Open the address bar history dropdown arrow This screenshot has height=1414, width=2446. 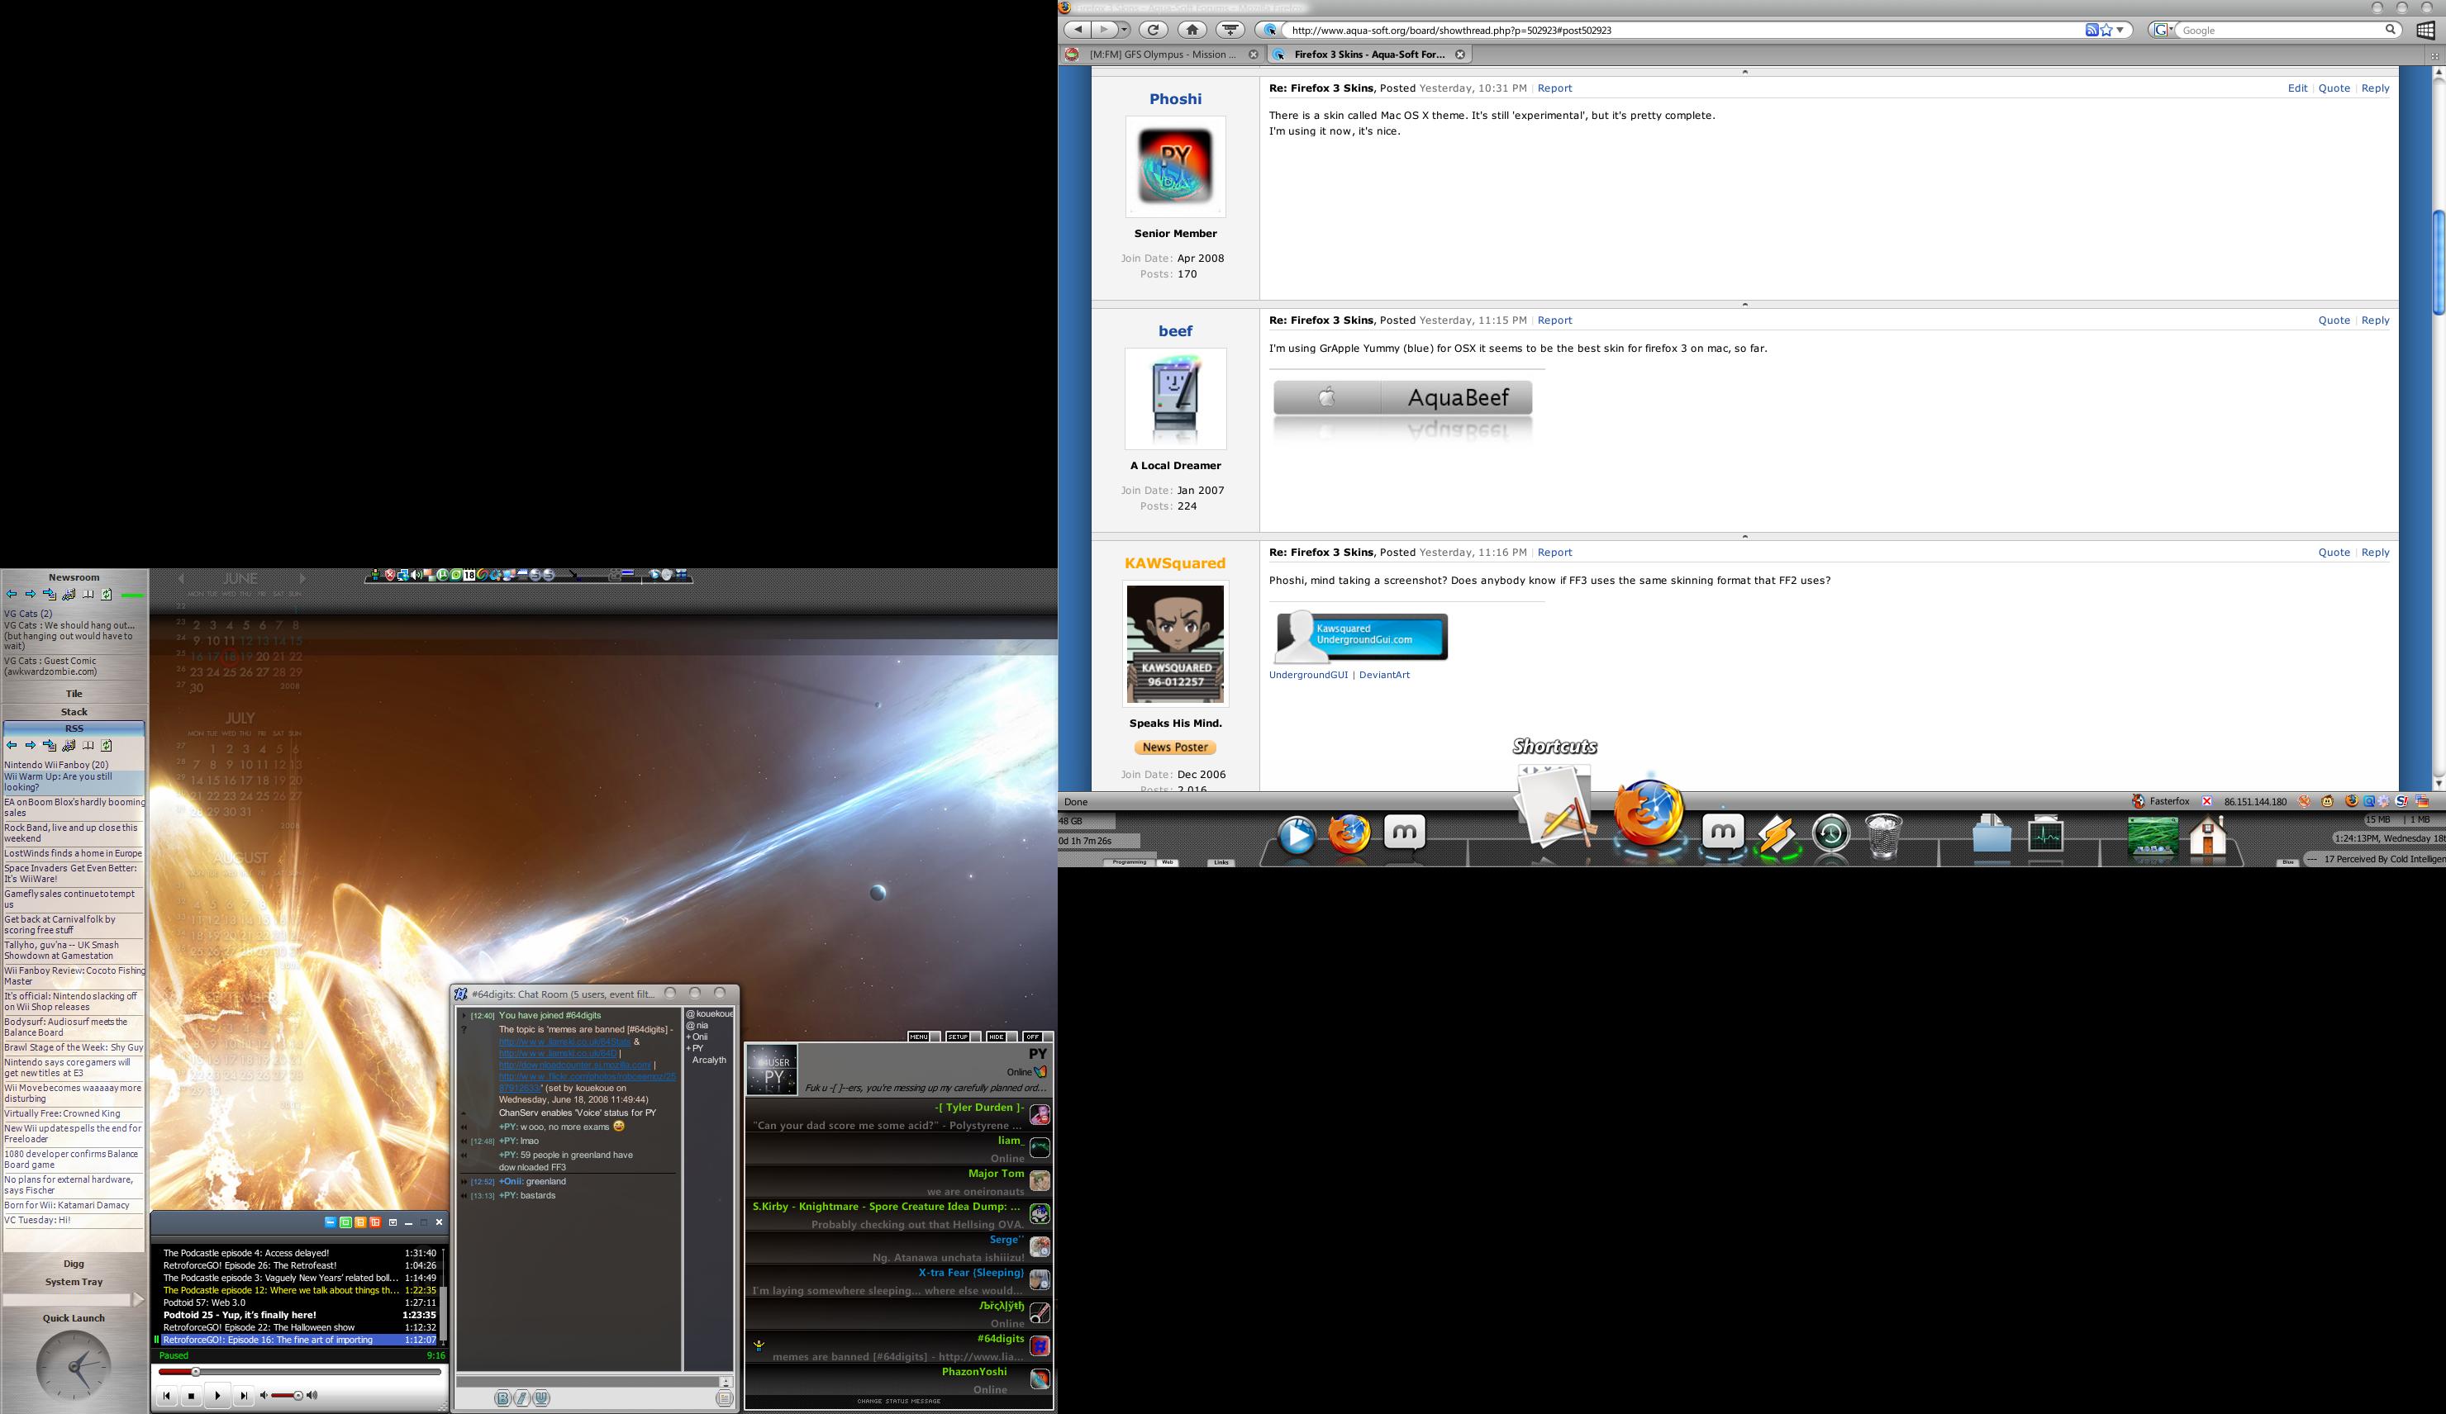coord(2120,30)
